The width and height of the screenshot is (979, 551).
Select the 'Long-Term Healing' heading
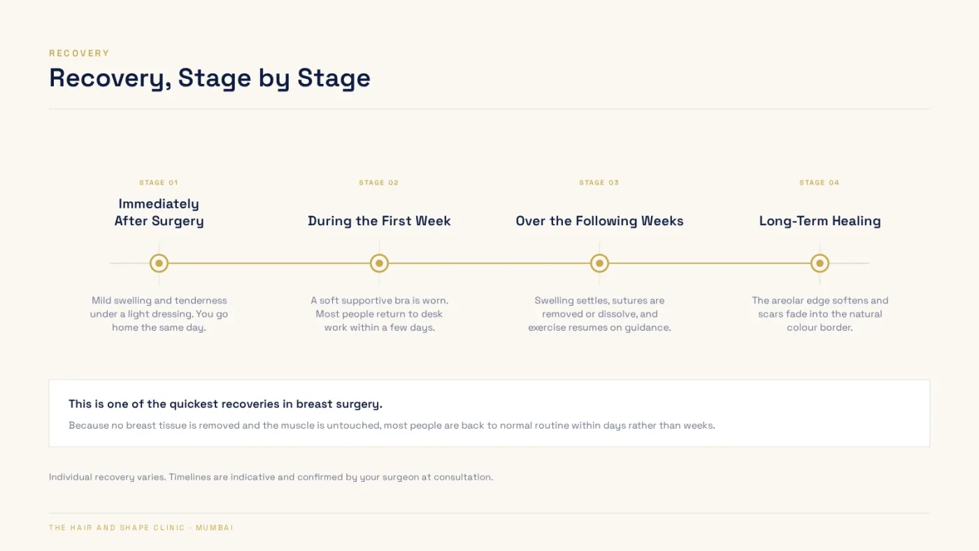(x=820, y=221)
